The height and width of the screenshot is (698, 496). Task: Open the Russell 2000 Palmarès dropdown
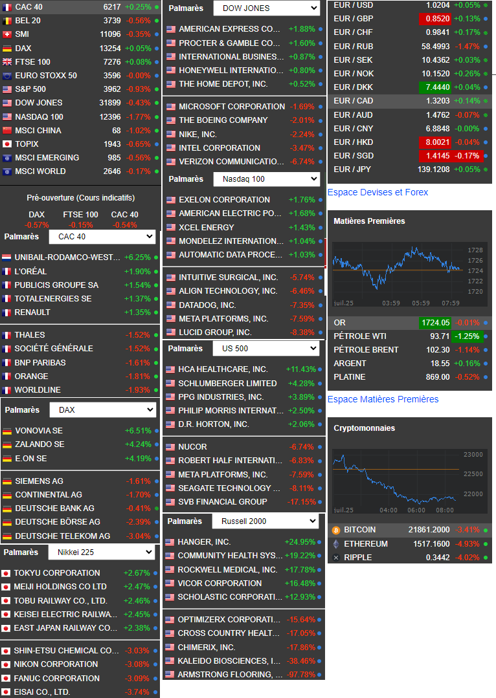click(265, 521)
